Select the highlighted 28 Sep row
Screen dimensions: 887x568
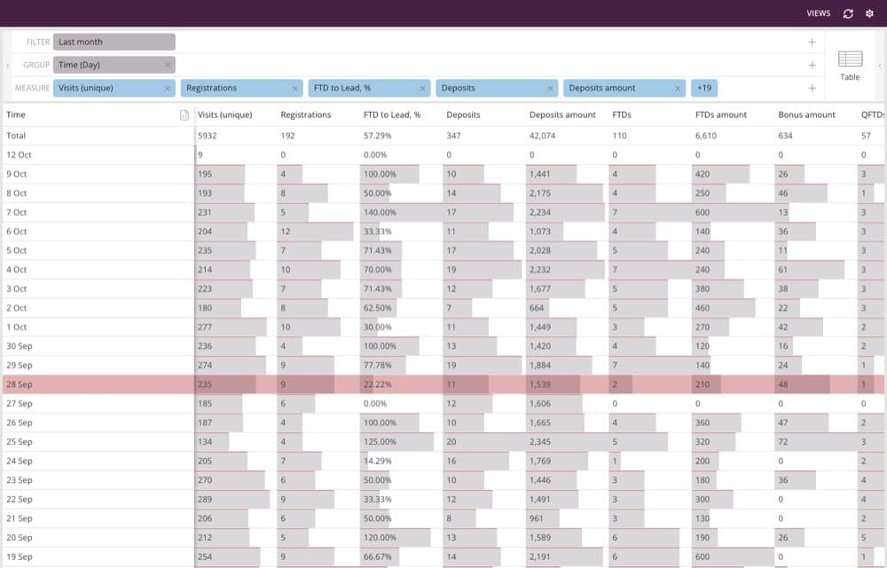(443, 384)
